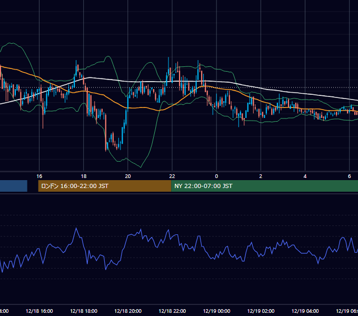Viewport: 358px width, 316px height.
Task: Click the 12/19 02:00 date label
Action: [261, 311]
